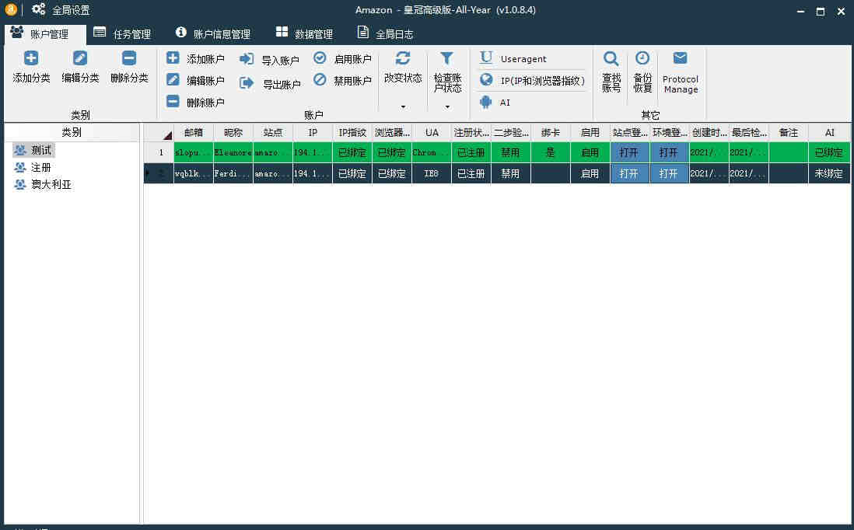Screen dimensions: 854x530
Task: Click the Edit Category (编辑分类) icon
Action: pyautogui.click(x=80, y=58)
